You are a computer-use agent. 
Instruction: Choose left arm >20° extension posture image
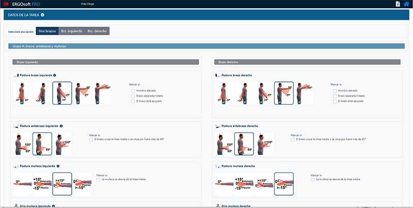[x=42, y=93]
